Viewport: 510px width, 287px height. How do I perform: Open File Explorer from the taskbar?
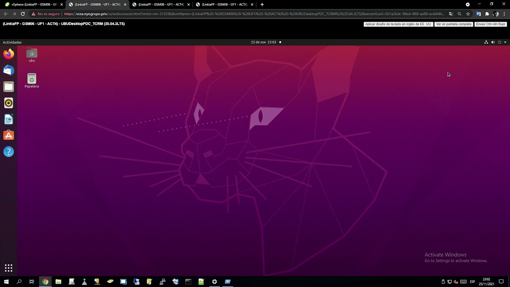(58, 282)
